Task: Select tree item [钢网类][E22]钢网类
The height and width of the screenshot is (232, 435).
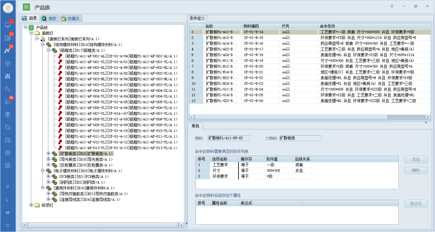Action: [82, 182]
